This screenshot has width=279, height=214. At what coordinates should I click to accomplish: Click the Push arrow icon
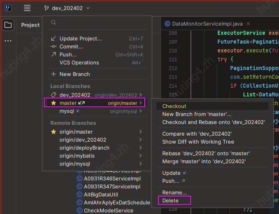pyautogui.click(x=54, y=54)
